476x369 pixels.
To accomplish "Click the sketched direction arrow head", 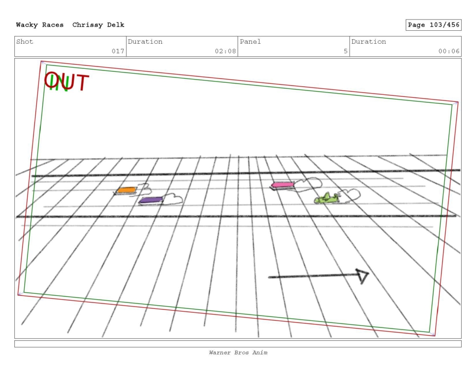I will coord(362,275).
